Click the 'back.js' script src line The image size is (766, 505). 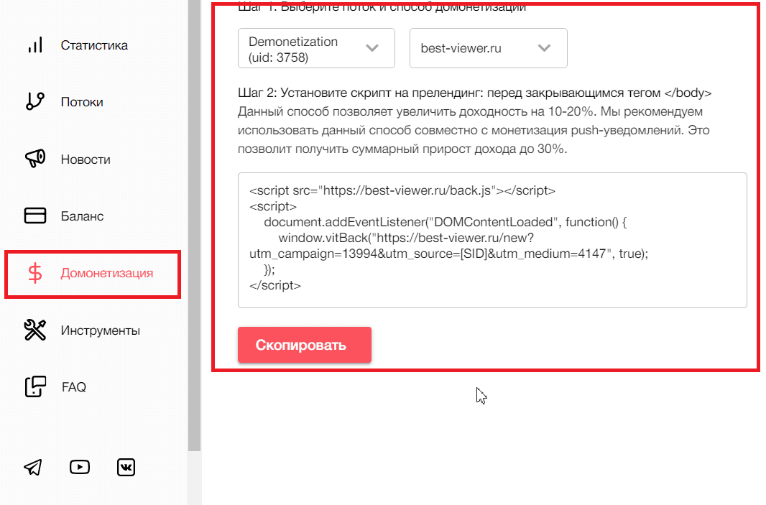(x=402, y=190)
